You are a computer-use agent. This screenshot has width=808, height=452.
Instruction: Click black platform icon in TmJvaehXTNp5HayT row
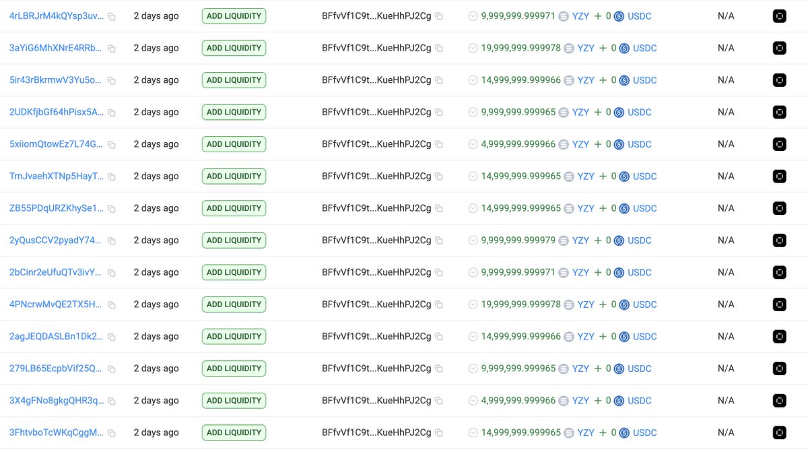click(780, 176)
